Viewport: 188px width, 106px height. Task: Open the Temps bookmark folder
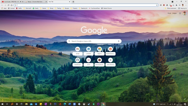point(50,8)
